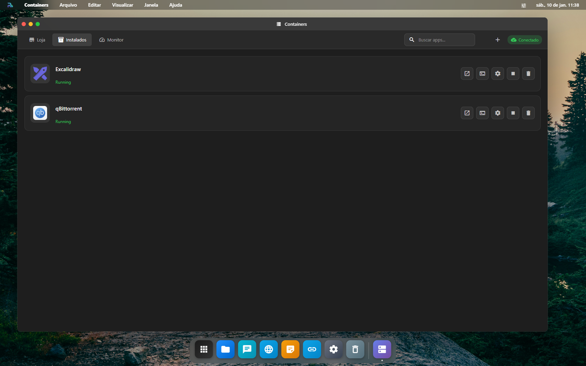Open the web browser from the dock
The height and width of the screenshot is (366, 586).
269,349
